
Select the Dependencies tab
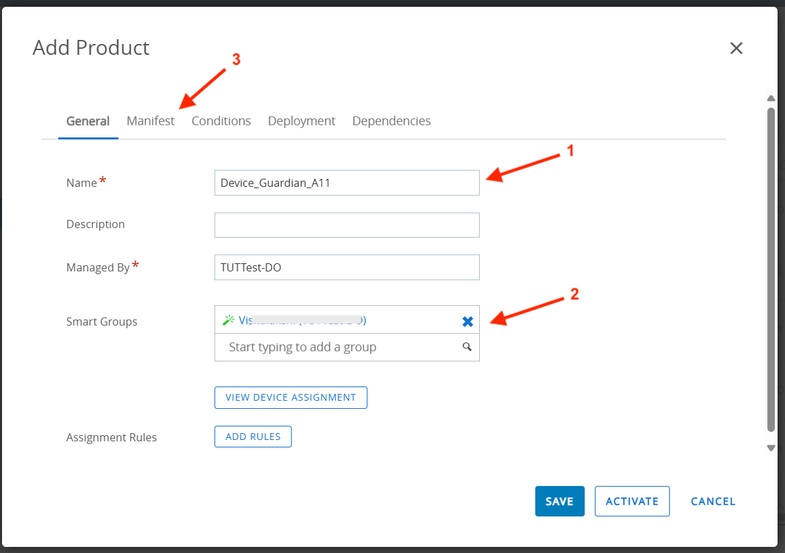click(x=391, y=121)
